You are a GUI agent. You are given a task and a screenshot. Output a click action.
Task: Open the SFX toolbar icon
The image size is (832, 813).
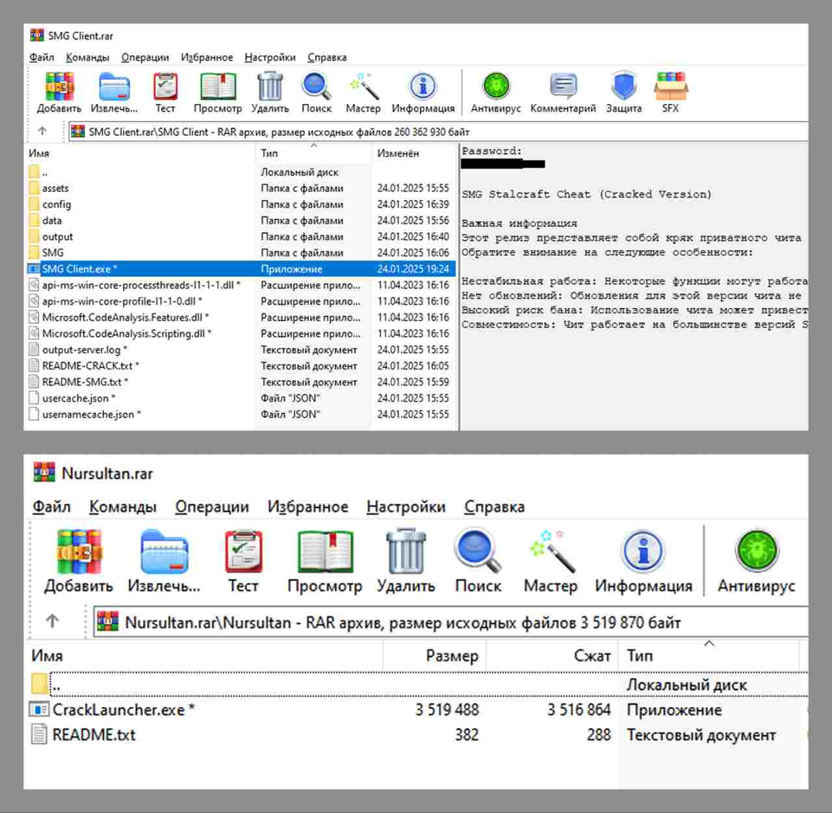point(670,86)
